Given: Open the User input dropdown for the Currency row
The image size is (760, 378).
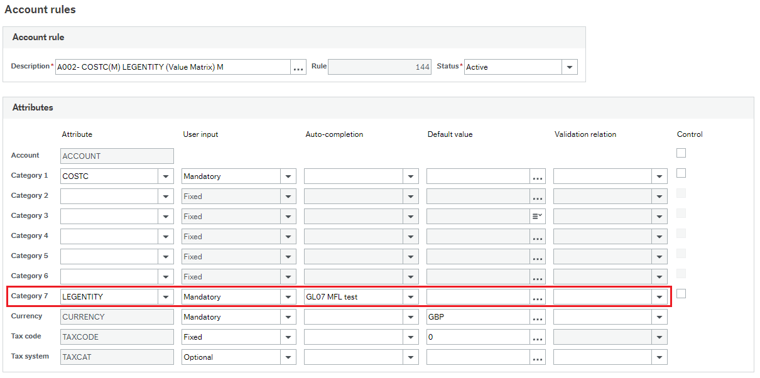Looking at the screenshot, I should tap(288, 316).
